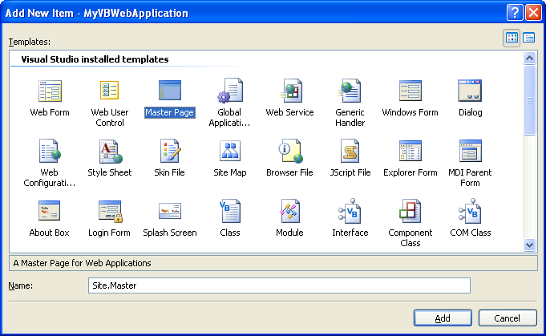546x336 pixels.
Task: Click the template list scroll down arrow
Action: [x=529, y=245]
